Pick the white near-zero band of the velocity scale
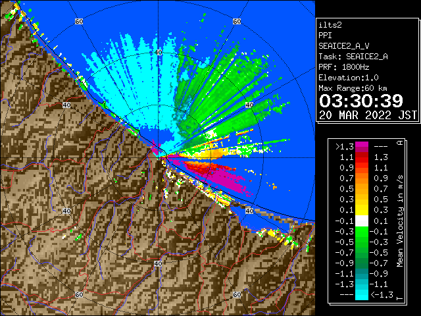Image resolution: width=421 pixels, height=316 pixels. pos(362,221)
